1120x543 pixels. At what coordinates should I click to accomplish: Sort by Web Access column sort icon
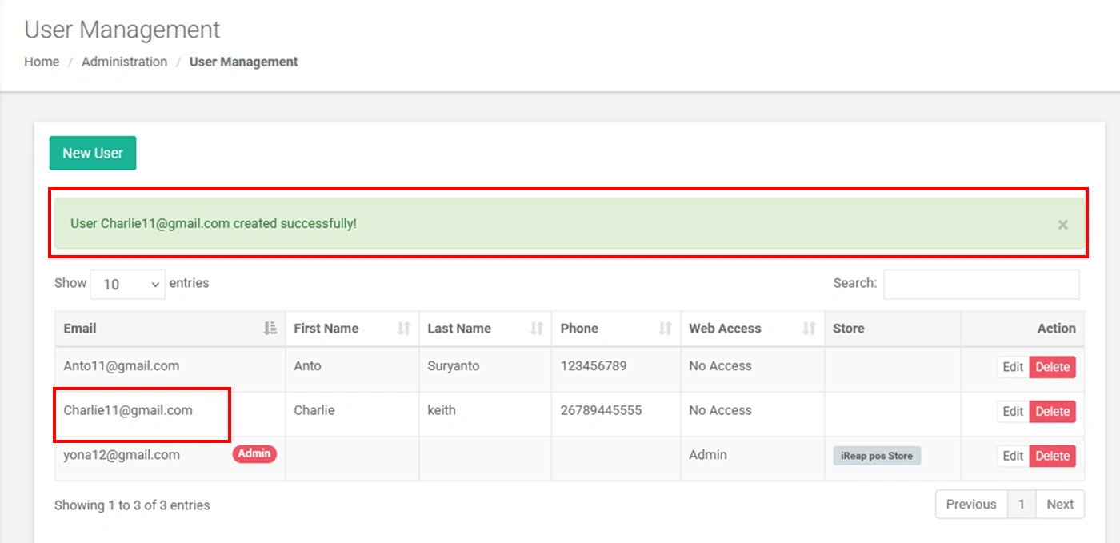[x=810, y=328]
